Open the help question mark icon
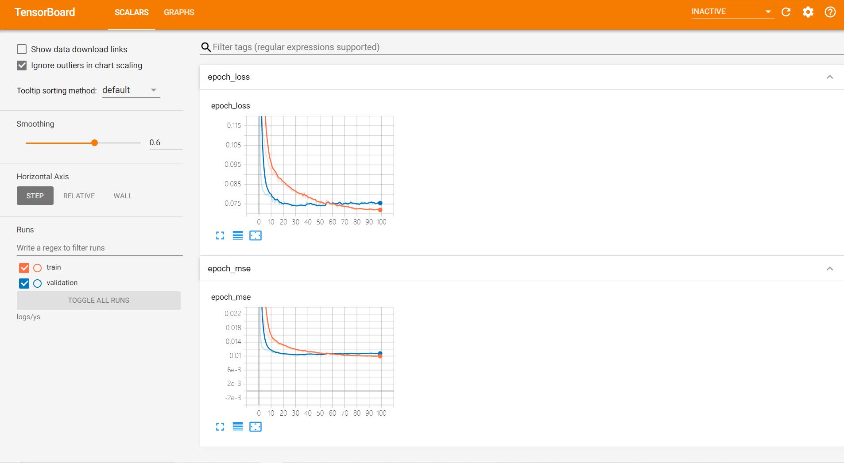Image resolution: width=844 pixels, height=463 pixels. (830, 12)
